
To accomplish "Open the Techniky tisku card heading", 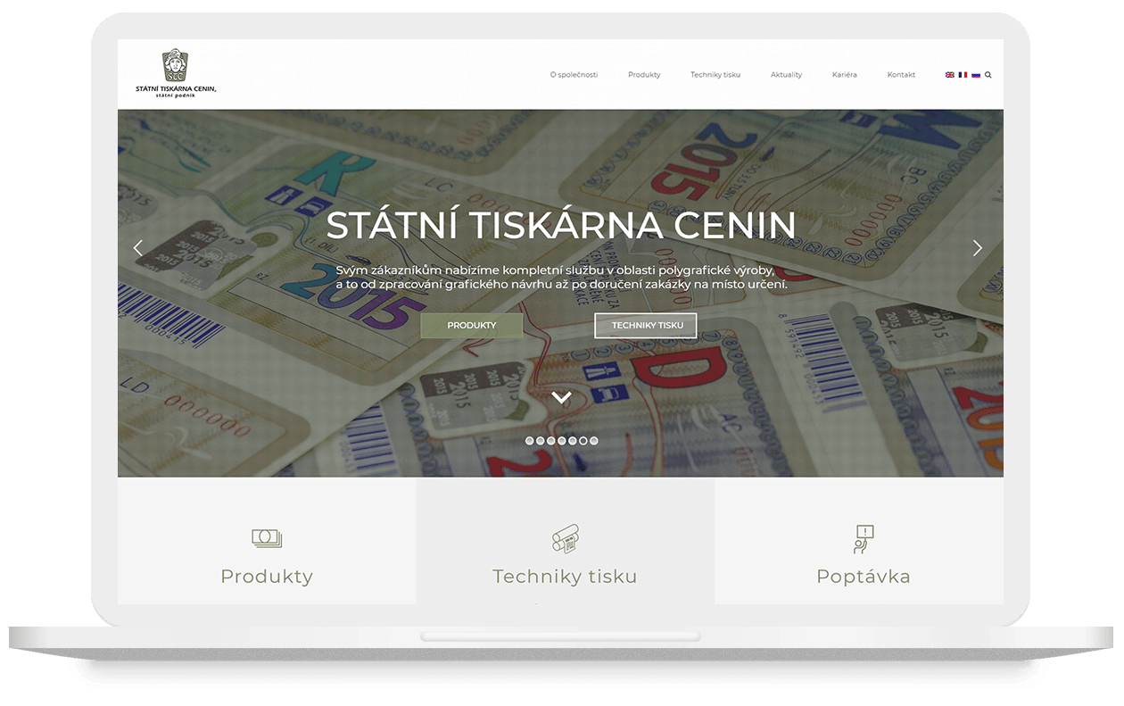I will 565,577.
